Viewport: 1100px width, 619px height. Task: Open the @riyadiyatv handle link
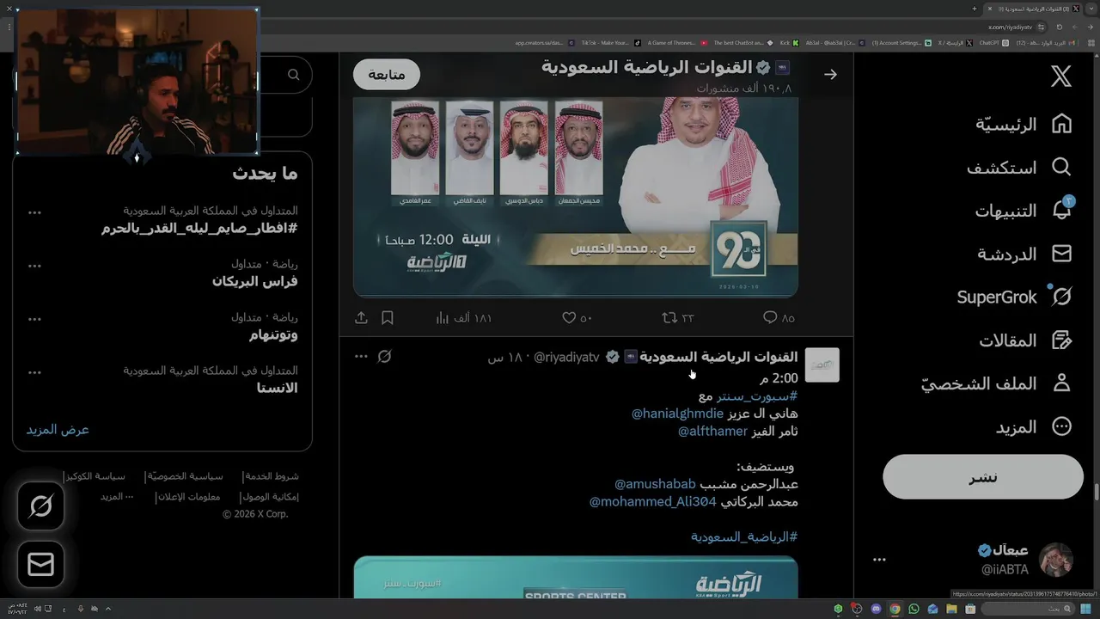click(x=566, y=357)
